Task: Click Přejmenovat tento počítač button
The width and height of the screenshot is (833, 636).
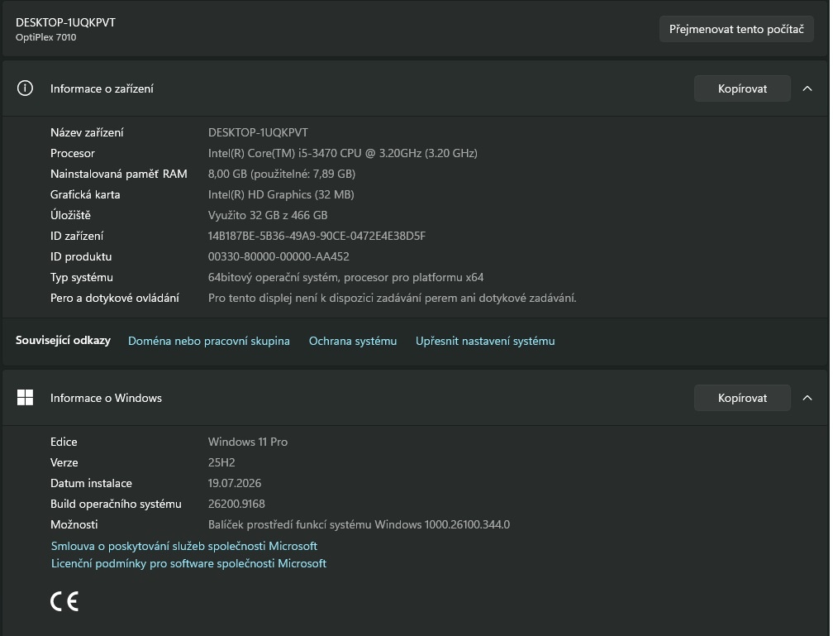Action: pos(736,29)
